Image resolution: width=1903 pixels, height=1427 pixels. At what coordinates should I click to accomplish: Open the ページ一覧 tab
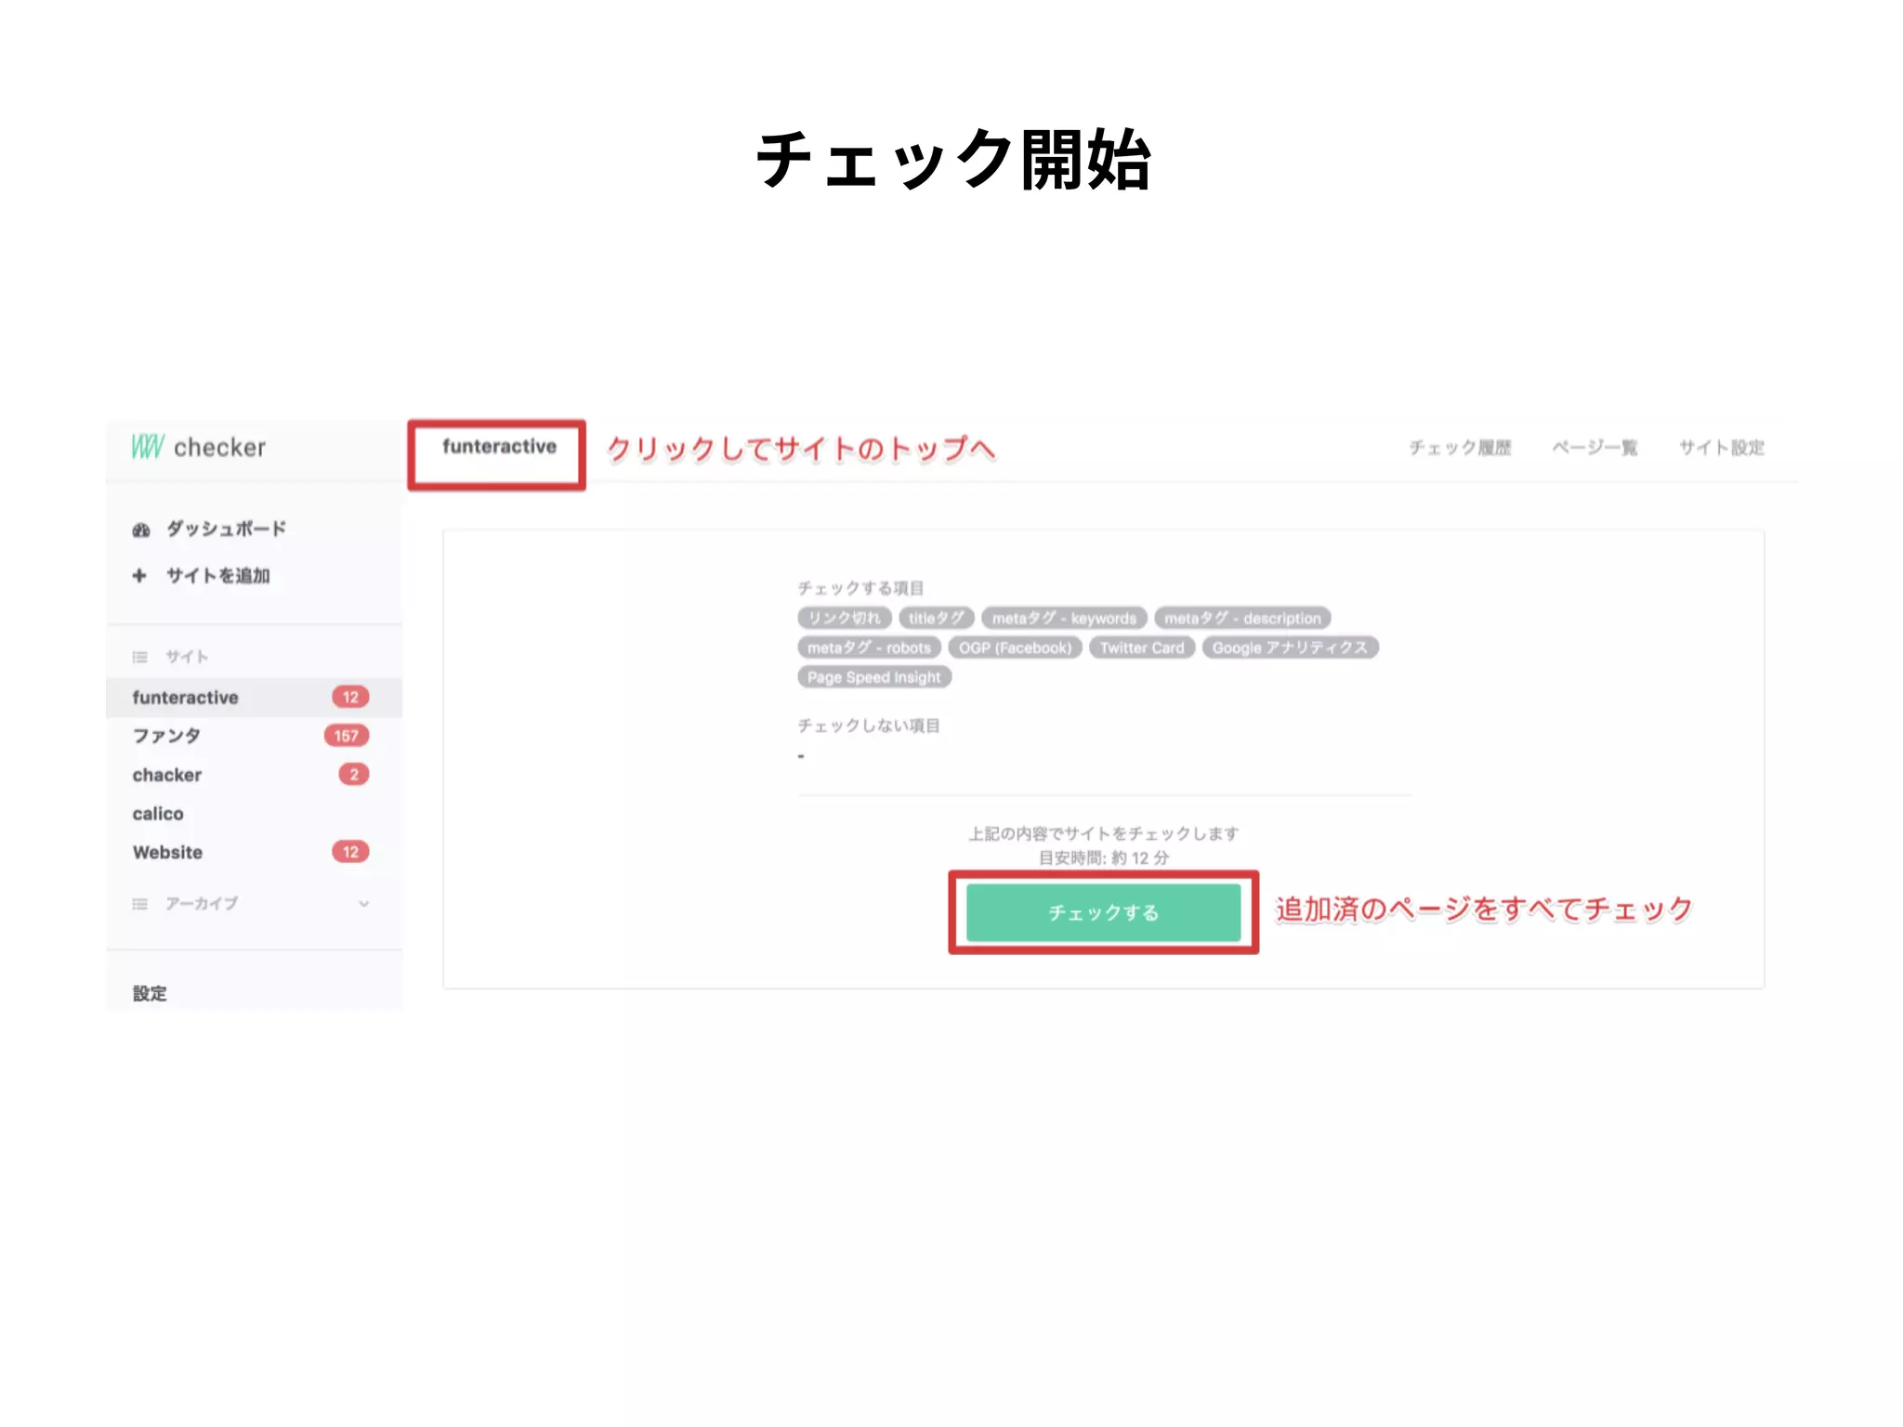click(1595, 448)
